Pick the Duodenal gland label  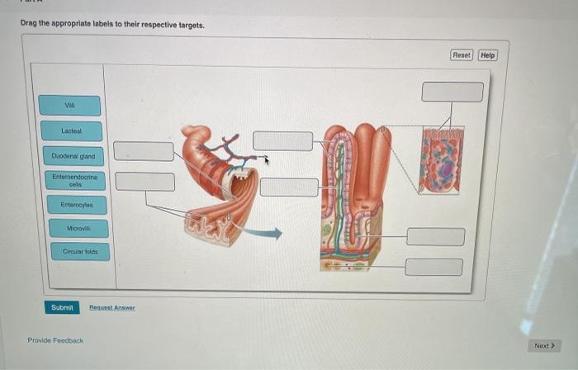click(x=73, y=156)
